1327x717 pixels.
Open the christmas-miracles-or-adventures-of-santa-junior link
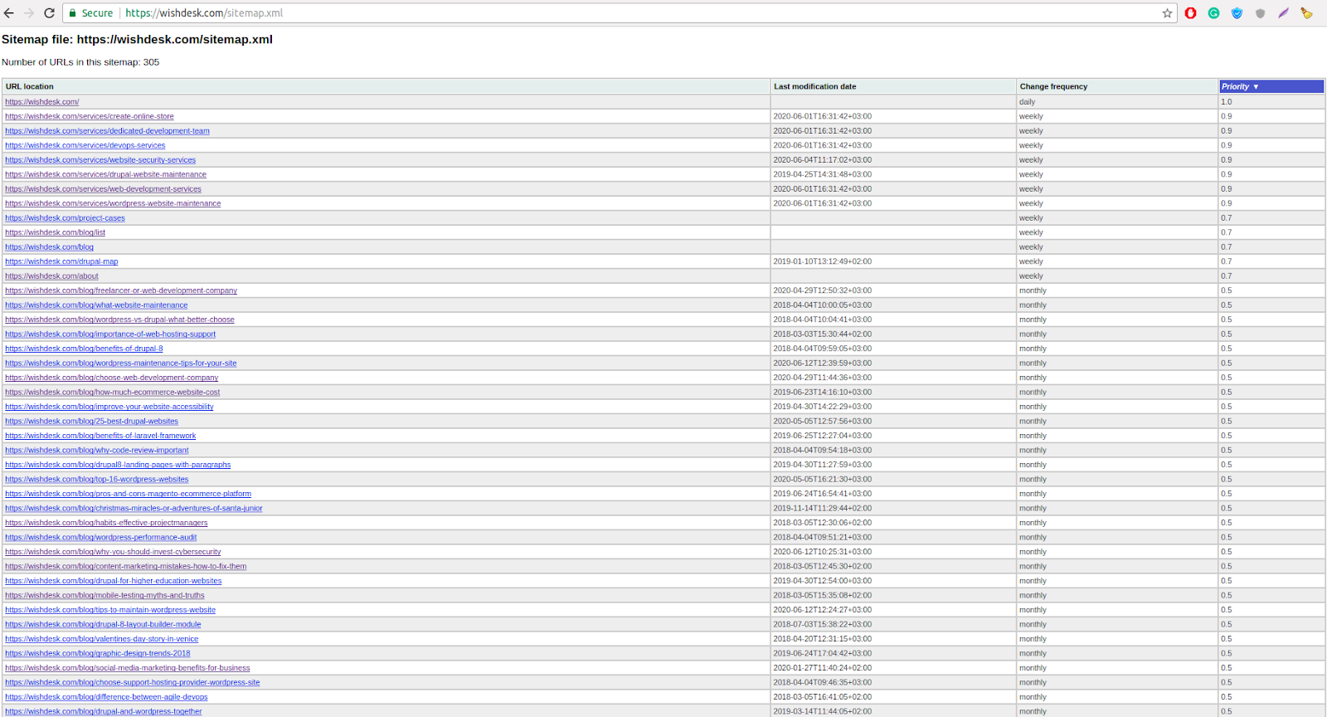tap(134, 509)
